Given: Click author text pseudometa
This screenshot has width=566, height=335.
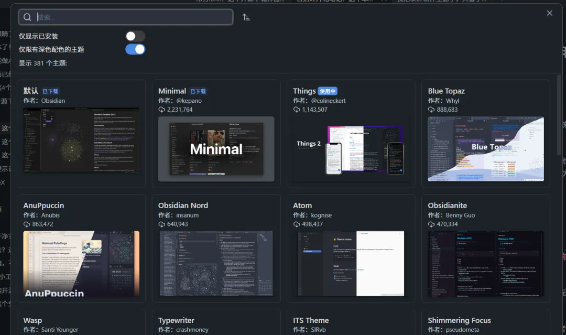Looking at the screenshot, I should pyautogui.click(x=462, y=330).
